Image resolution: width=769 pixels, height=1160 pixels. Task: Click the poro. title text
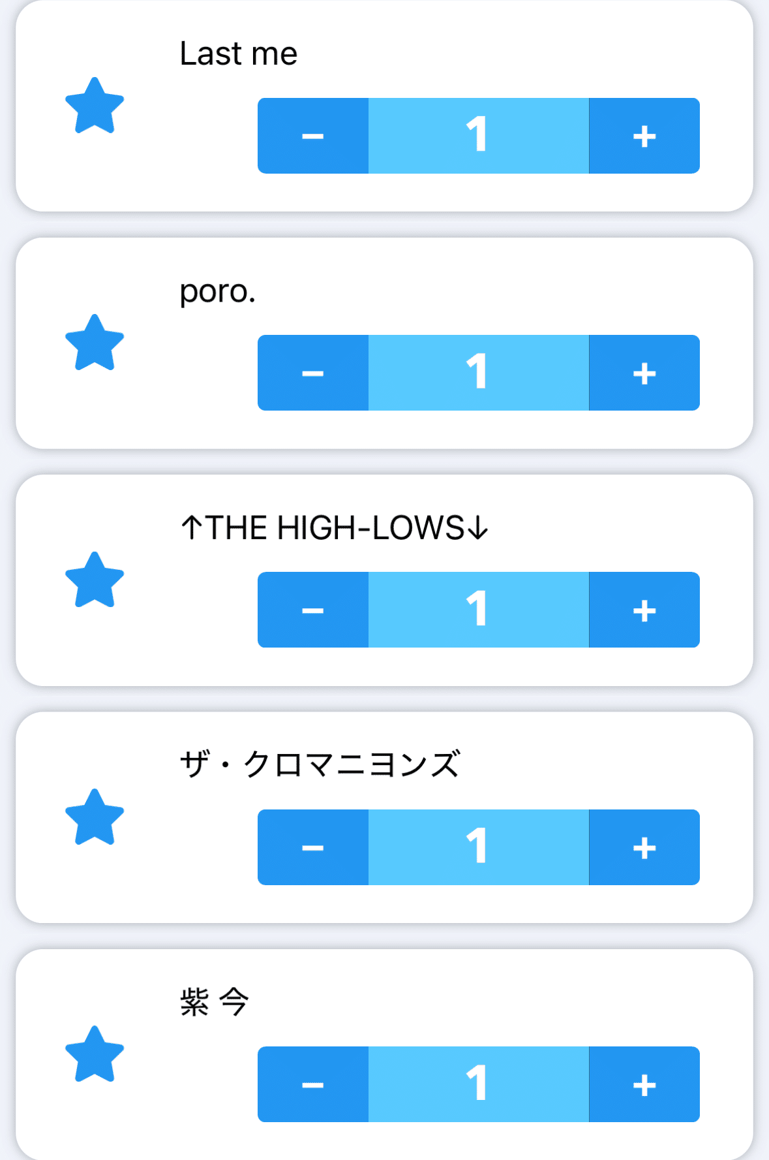[x=217, y=291]
